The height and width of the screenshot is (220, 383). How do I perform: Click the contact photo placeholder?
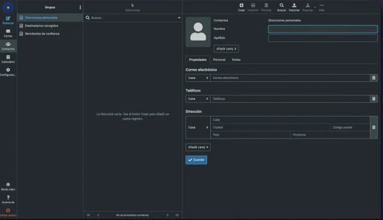(198, 32)
